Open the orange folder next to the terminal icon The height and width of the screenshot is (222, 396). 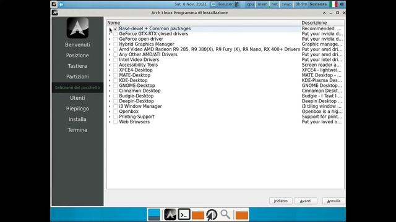(198, 215)
